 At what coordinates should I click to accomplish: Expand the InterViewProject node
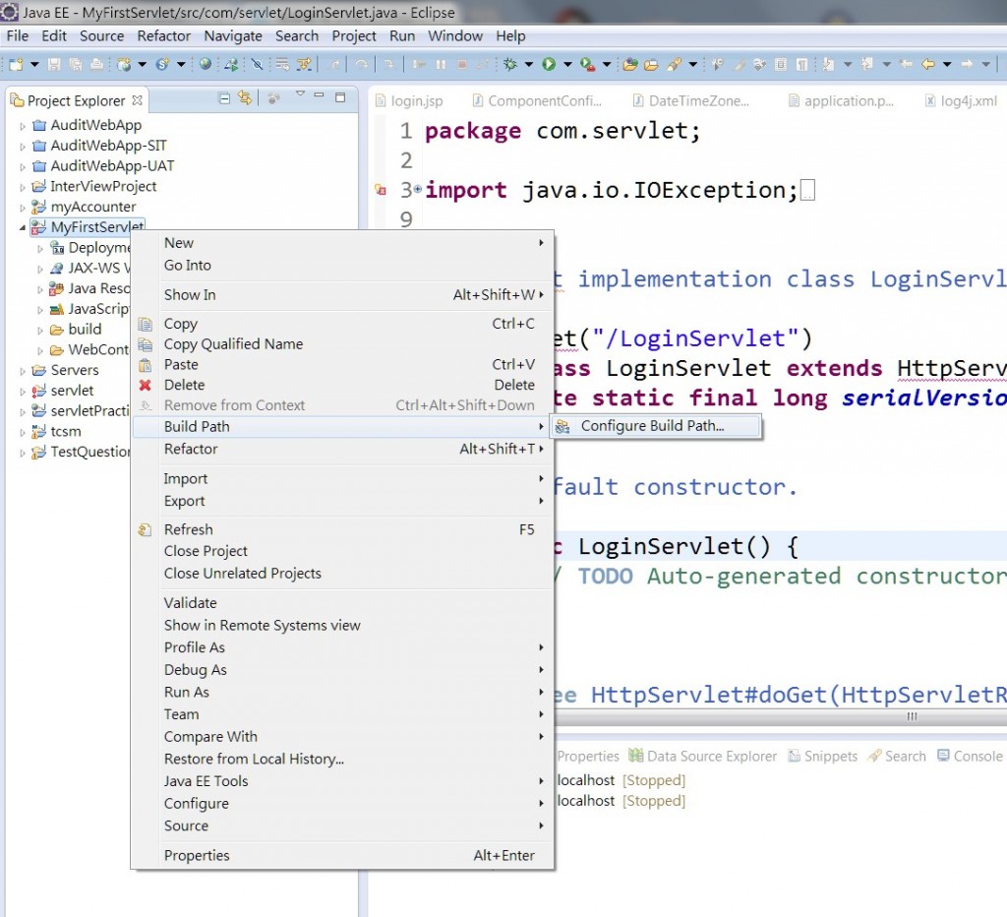coord(23,188)
